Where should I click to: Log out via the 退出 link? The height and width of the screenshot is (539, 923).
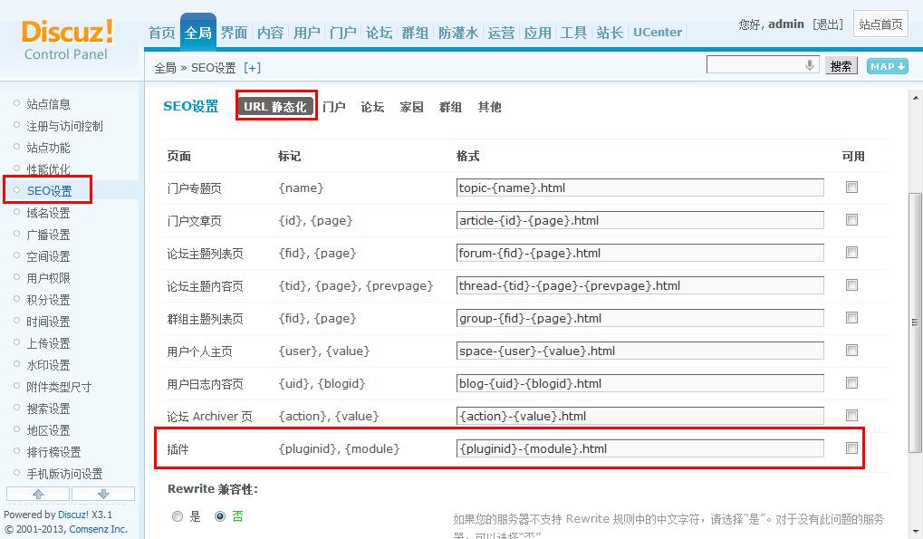(x=829, y=23)
